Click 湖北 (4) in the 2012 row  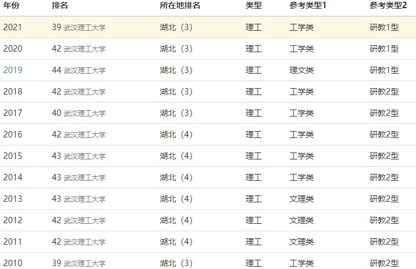click(176, 220)
